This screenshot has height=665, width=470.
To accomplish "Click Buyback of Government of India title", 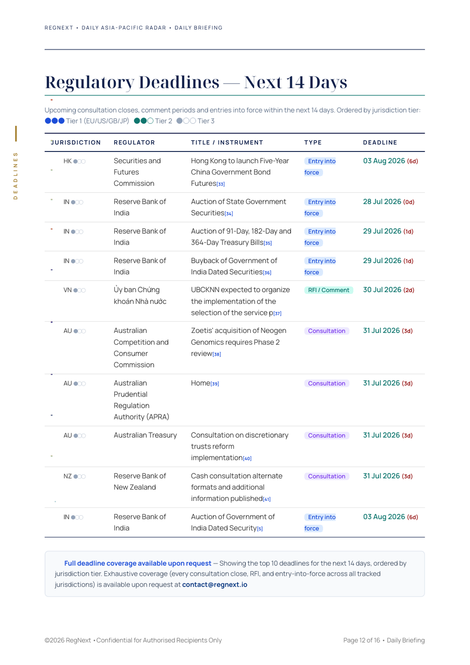I will [234, 266].
